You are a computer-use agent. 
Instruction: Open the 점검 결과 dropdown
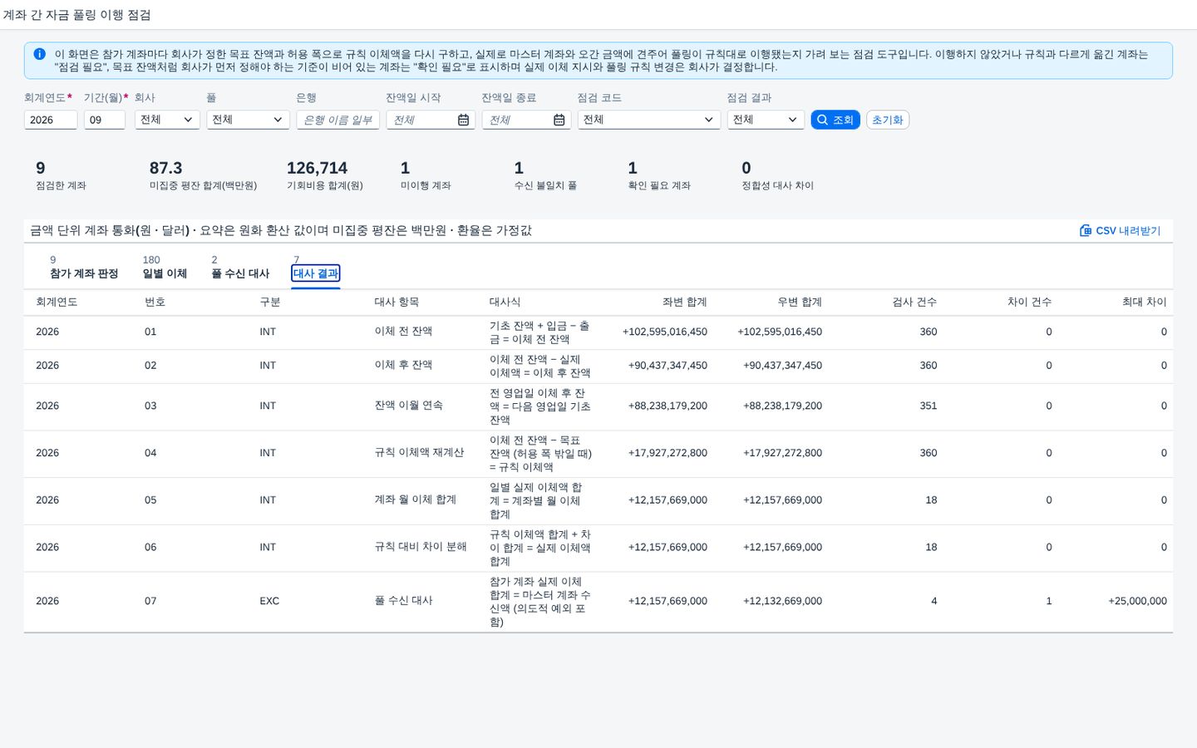[x=766, y=120]
